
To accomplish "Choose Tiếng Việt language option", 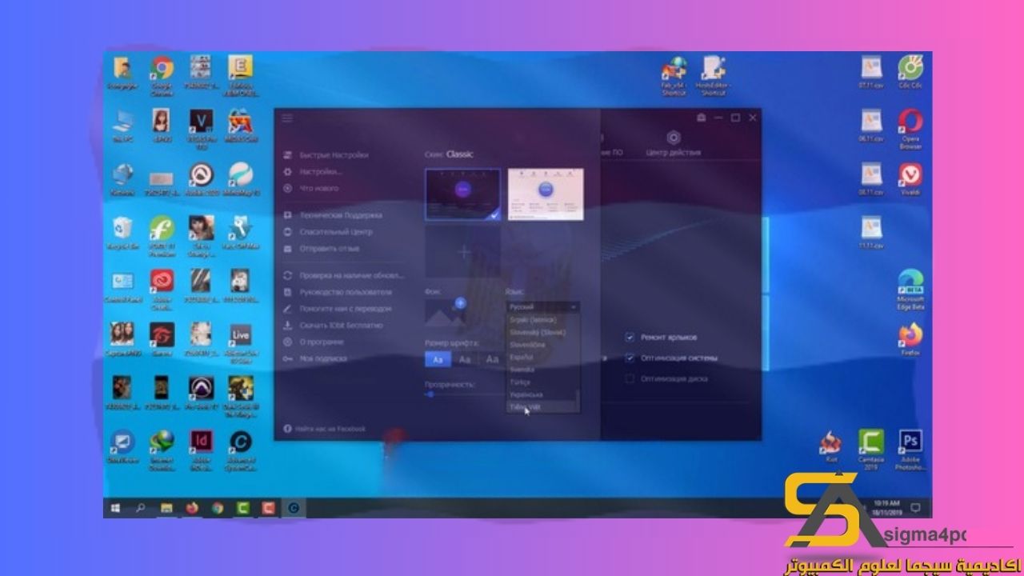I will (x=524, y=407).
